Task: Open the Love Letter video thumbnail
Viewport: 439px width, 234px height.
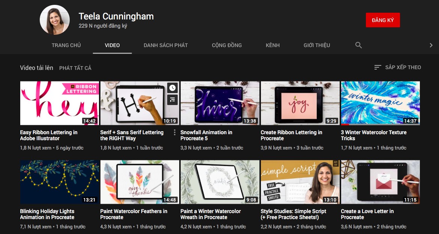Action: [x=381, y=182]
